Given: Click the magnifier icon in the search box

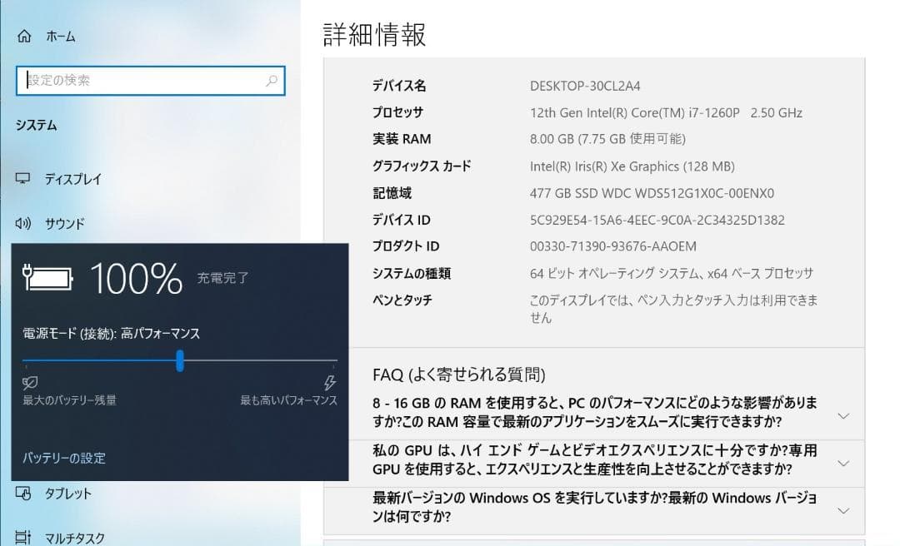Looking at the screenshot, I should coord(272,81).
